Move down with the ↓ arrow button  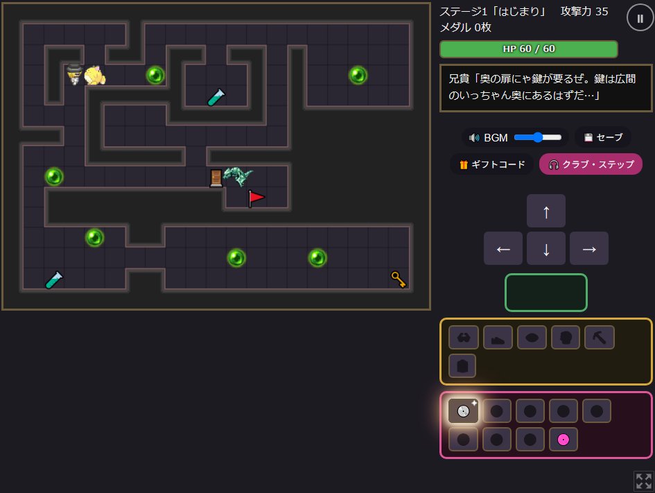(546, 248)
